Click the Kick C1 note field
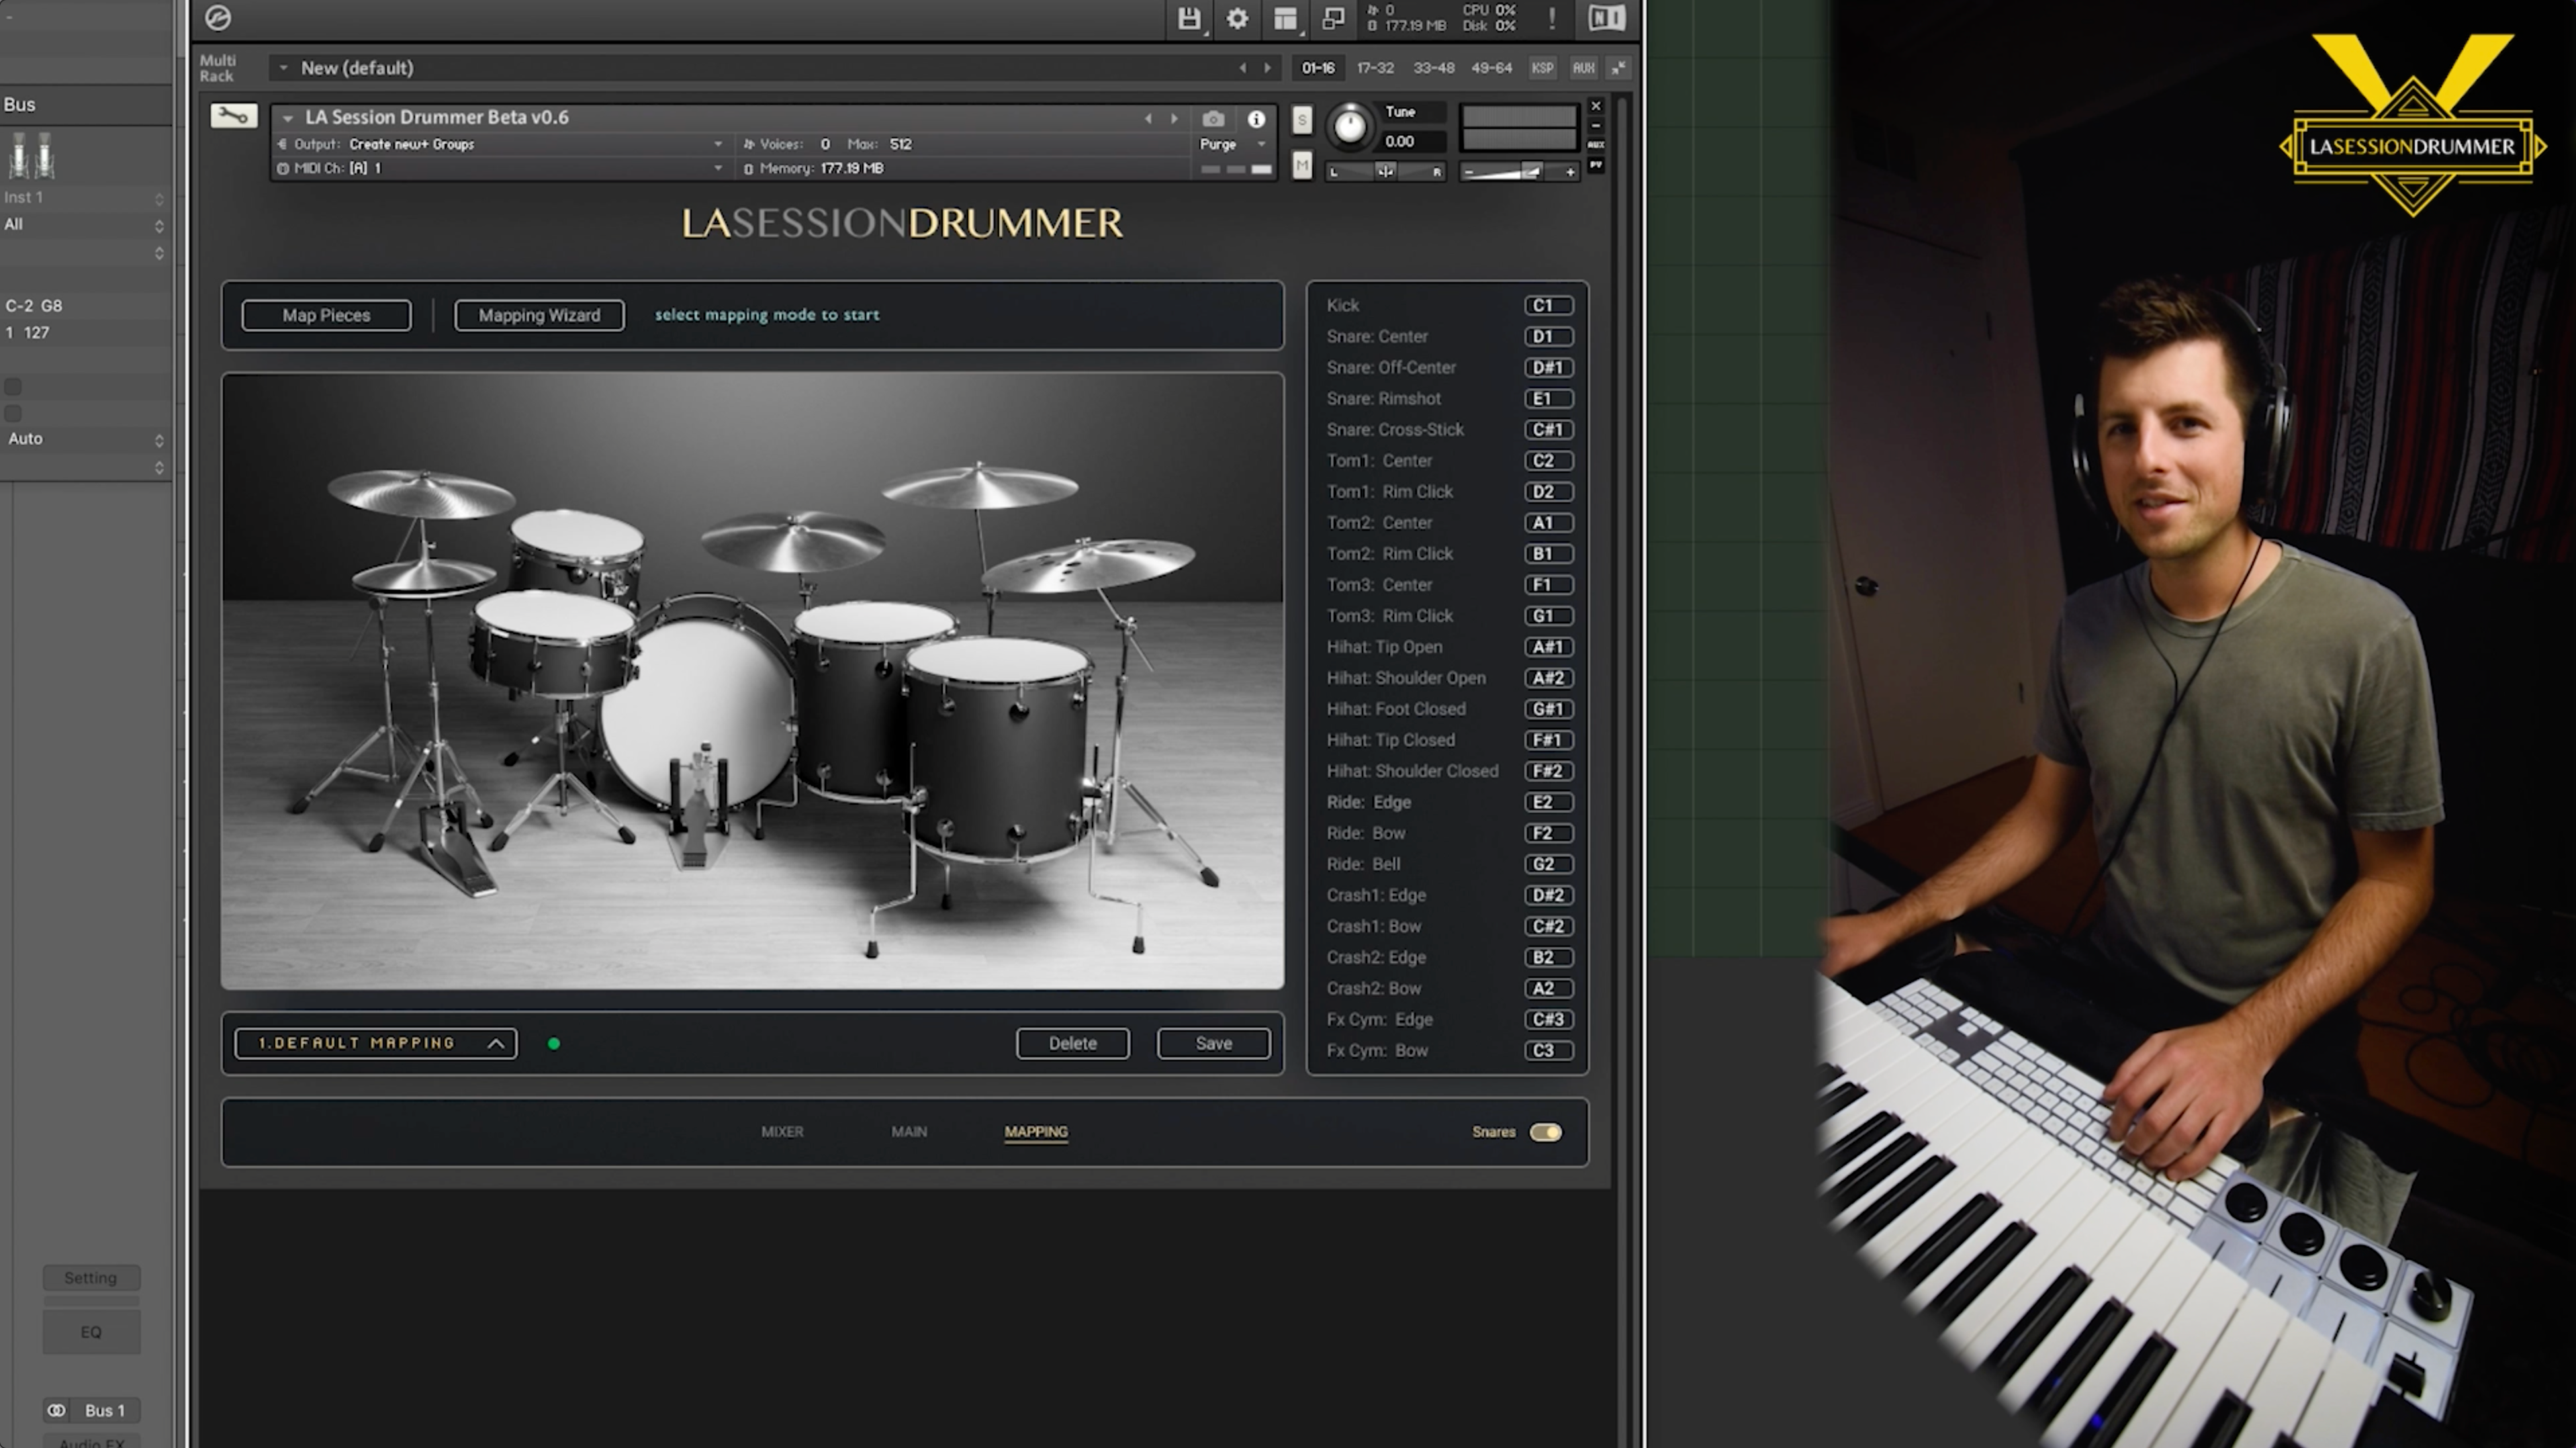2576x1448 pixels. pyautogui.click(x=1547, y=305)
